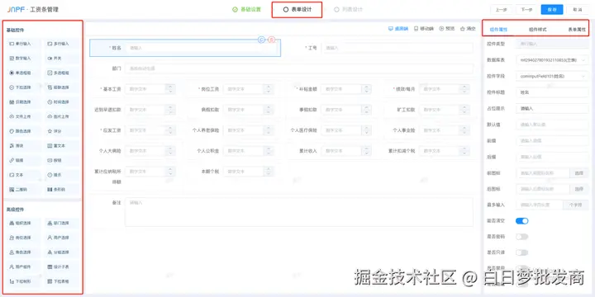Click the 预览 preview button
595x297 pixels.
point(446,28)
